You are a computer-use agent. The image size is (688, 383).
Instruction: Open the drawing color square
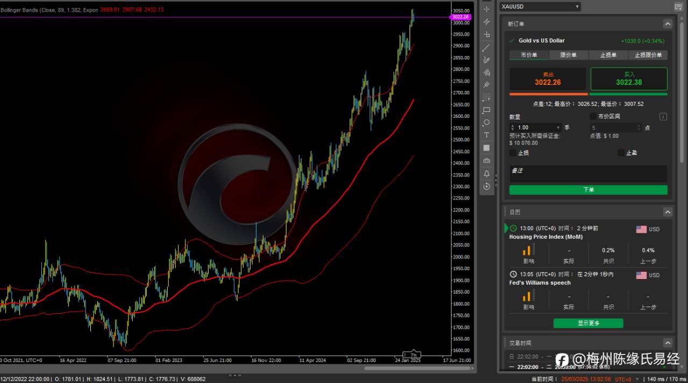point(486,147)
